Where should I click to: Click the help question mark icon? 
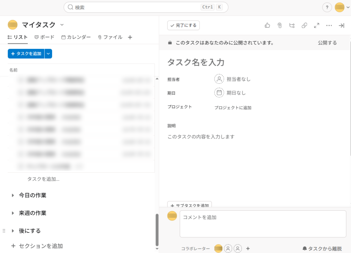[327, 7]
